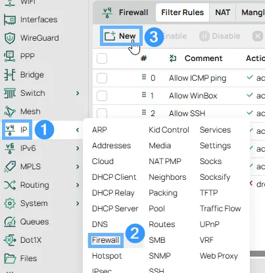Click the Disable button label
Image resolution: width=265 pixels, height=273 pixels.
226,36
